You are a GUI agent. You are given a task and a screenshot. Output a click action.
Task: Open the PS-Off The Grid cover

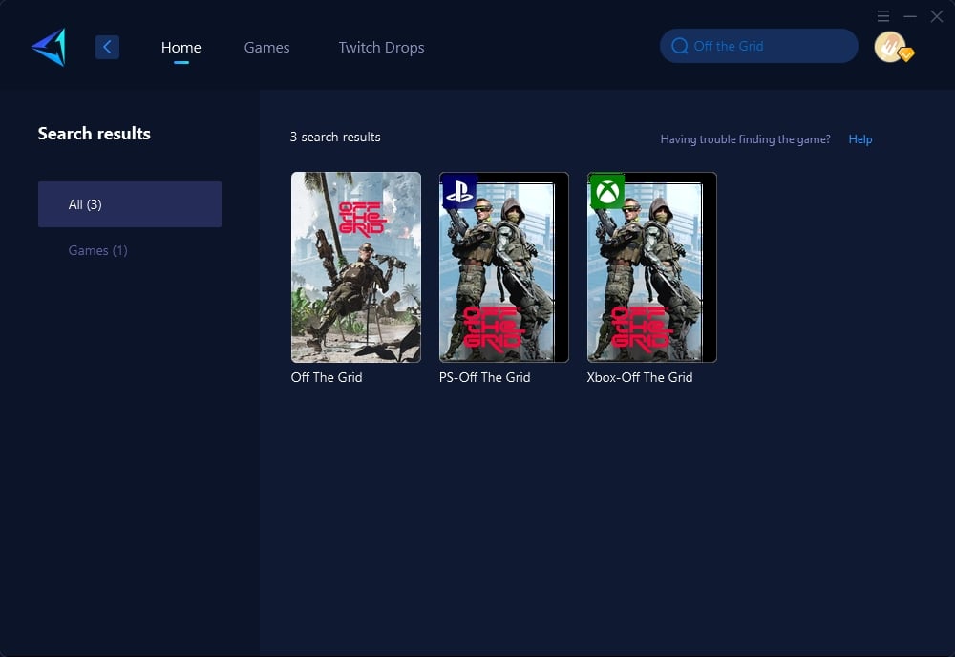[x=503, y=267]
